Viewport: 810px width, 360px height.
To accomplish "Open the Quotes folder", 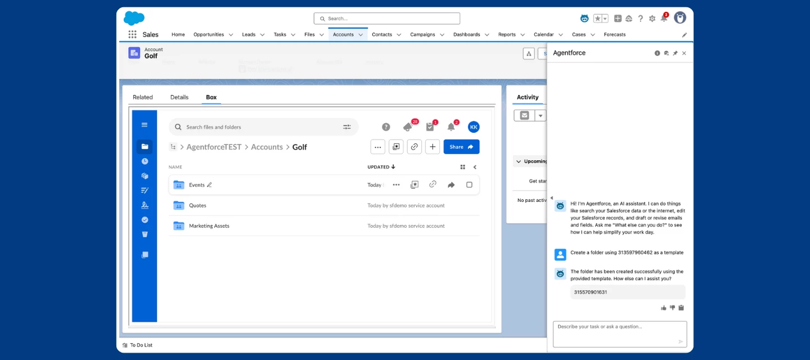I will (x=197, y=205).
